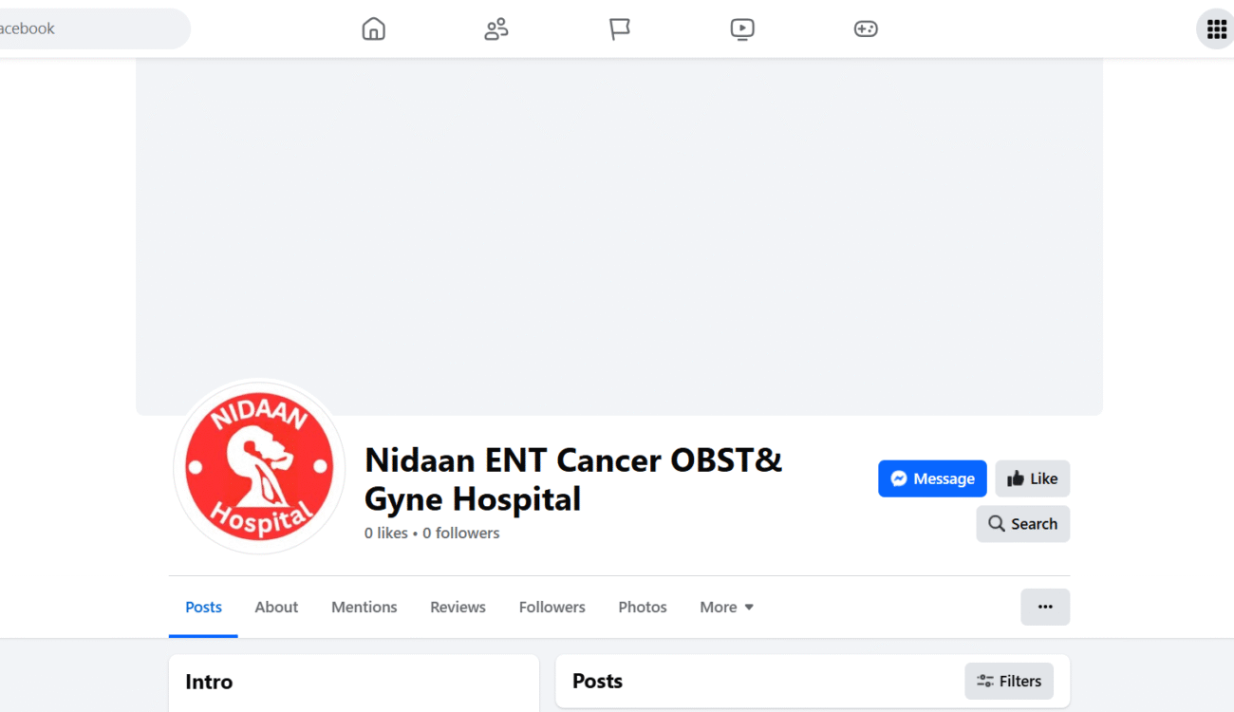Switch to the About tab
This screenshot has height=712, width=1234.
[276, 607]
